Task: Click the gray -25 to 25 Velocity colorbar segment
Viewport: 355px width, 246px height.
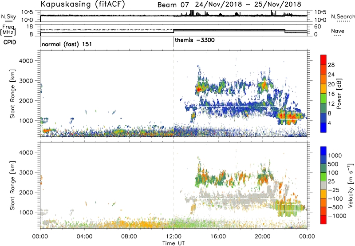Action: click(x=323, y=185)
